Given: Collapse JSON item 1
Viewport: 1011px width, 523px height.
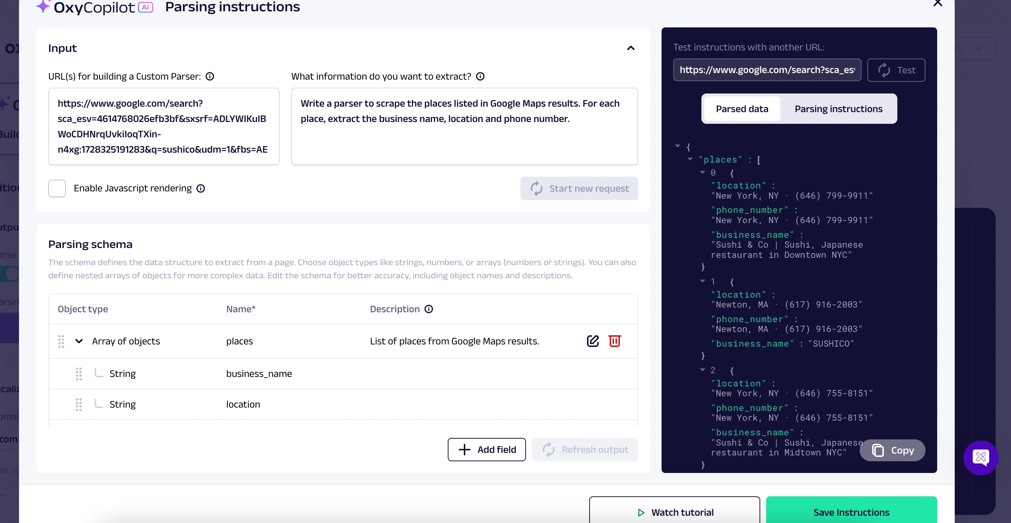Looking at the screenshot, I should tap(703, 281).
